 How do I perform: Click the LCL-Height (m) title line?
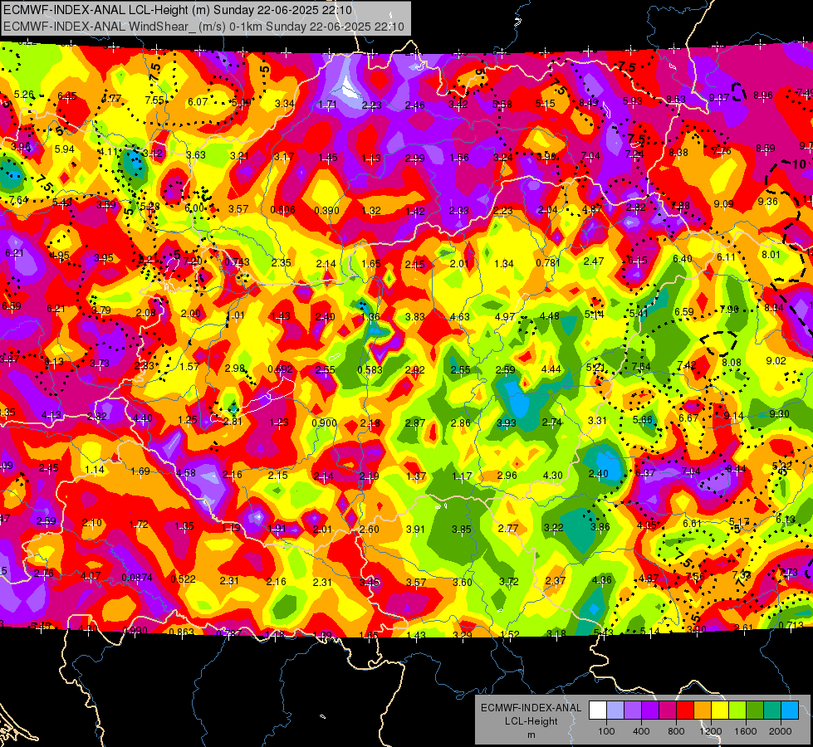pos(178,10)
